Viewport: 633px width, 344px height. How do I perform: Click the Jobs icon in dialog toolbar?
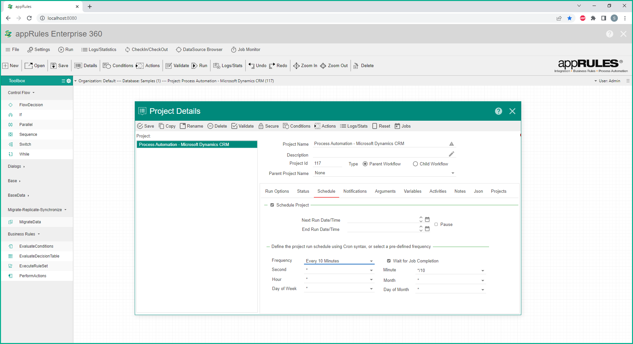coord(397,126)
